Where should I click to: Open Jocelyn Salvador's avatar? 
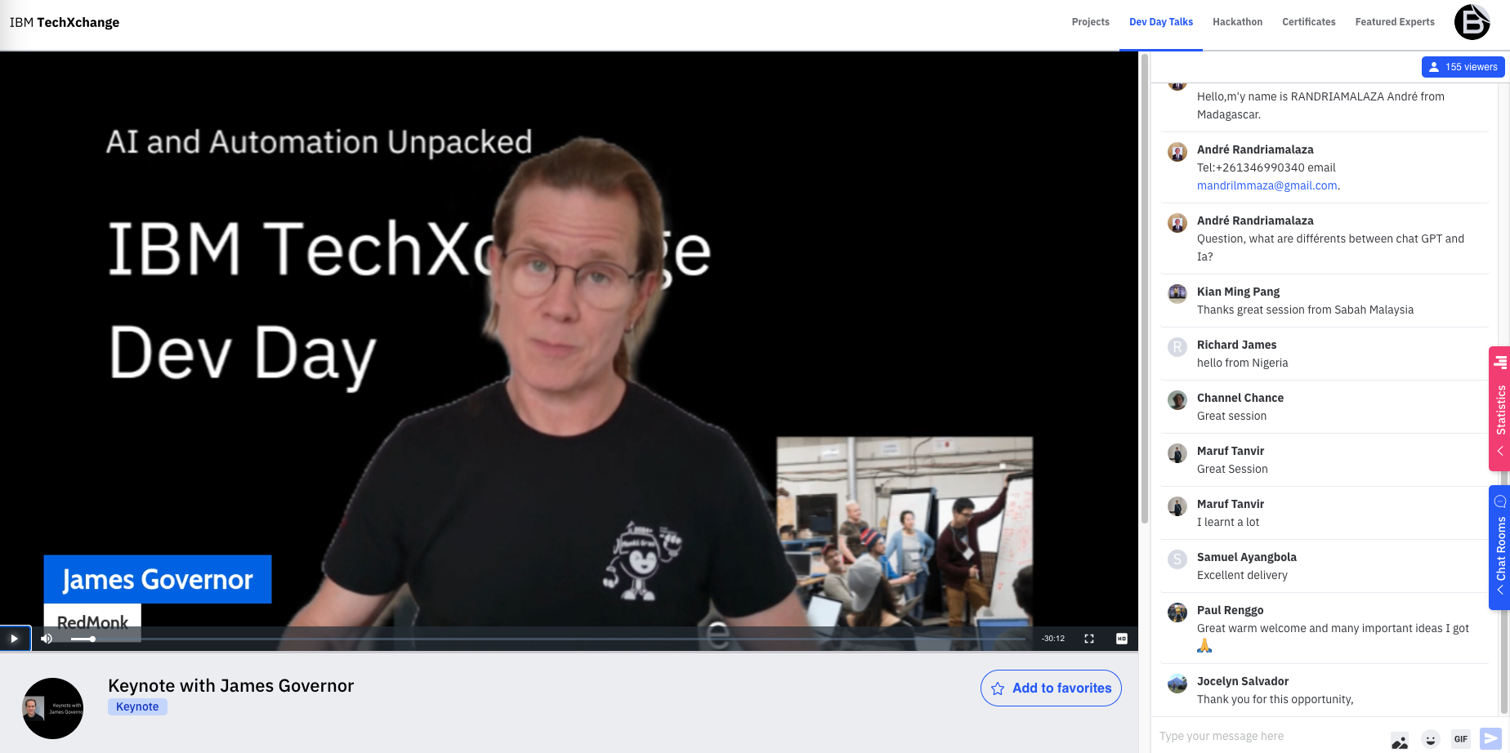1177,683
